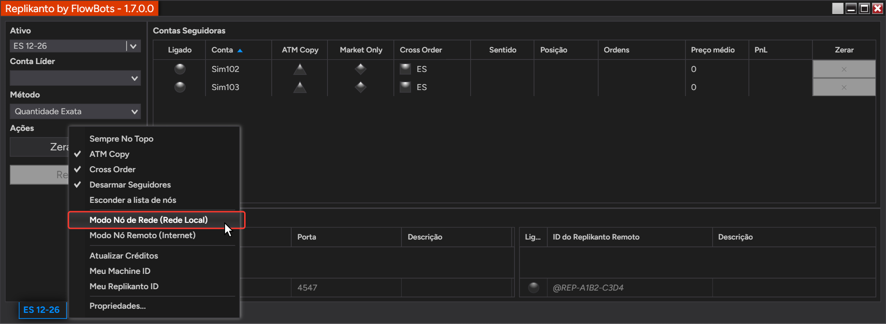Click Zerar X button for Sim102
This screenshot has width=886, height=324.
(x=844, y=69)
